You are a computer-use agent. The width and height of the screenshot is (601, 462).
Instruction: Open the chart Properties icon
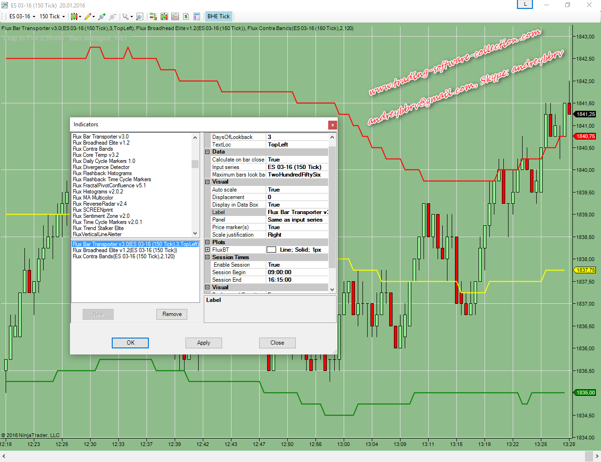(x=197, y=16)
